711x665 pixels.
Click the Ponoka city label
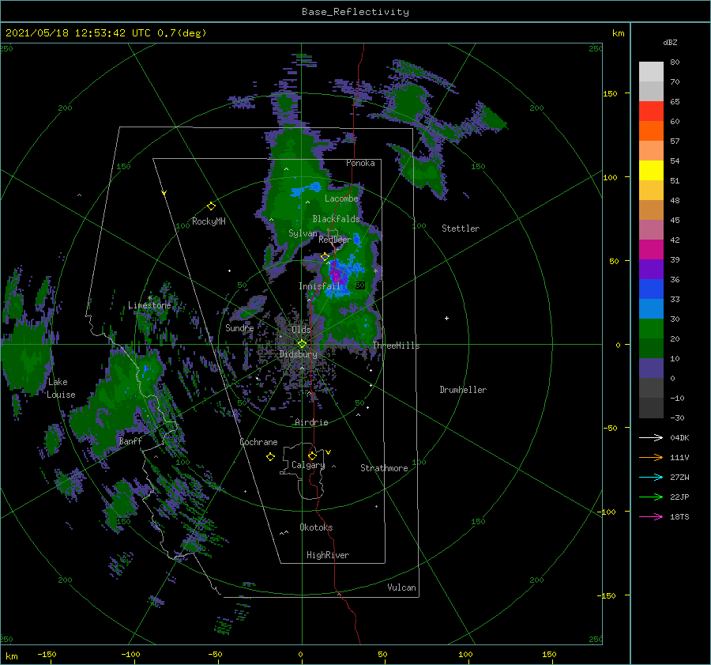(x=360, y=163)
